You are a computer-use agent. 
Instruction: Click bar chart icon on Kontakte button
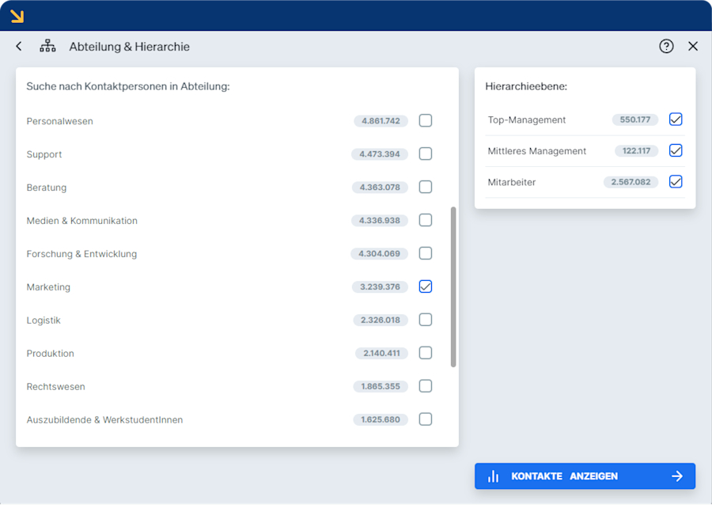(493, 476)
